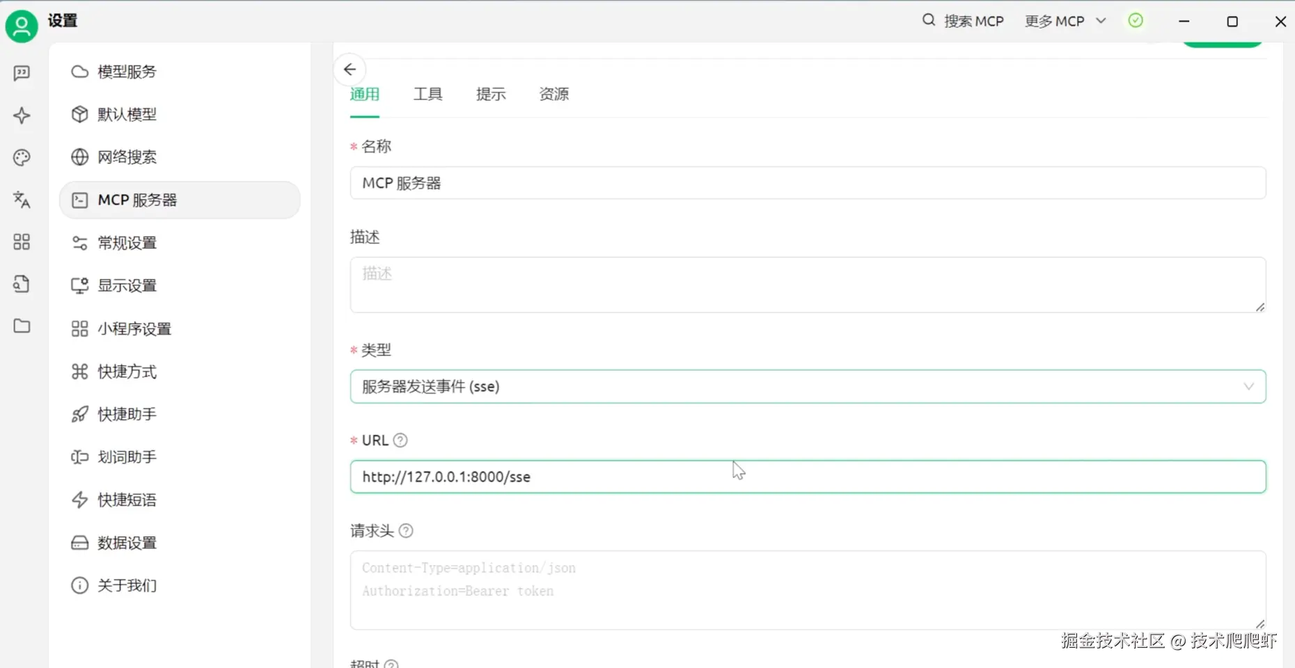Click the 描述 description text area
The width and height of the screenshot is (1295, 668).
808,285
